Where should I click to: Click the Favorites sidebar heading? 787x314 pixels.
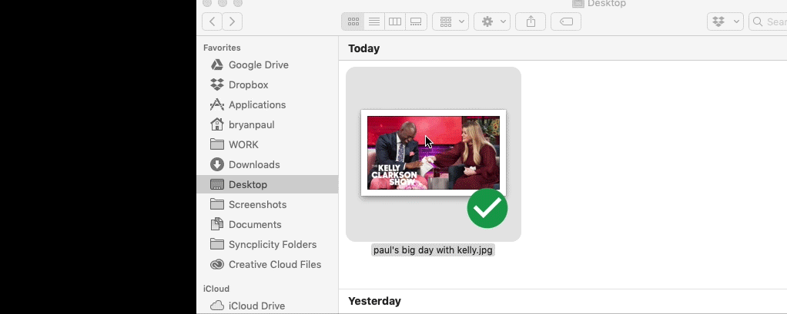222,48
